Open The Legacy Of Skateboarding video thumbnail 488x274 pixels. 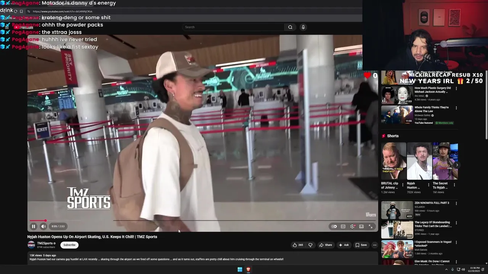coord(397,229)
